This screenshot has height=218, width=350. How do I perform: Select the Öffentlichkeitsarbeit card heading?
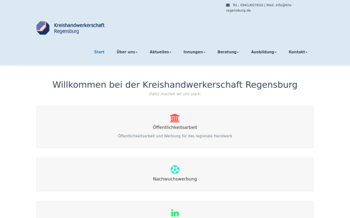pos(175,127)
